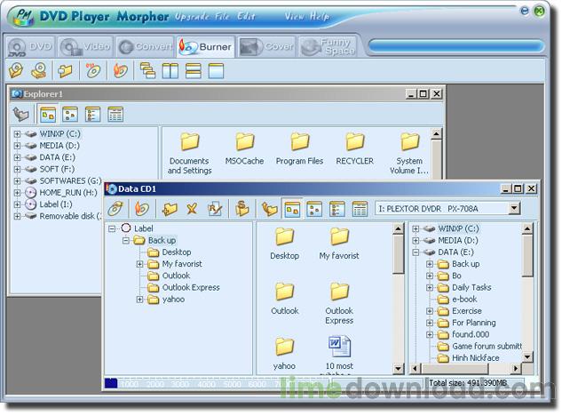
Task: Toggle large icons view in Data CD1
Action: pyautogui.click(x=290, y=209)
